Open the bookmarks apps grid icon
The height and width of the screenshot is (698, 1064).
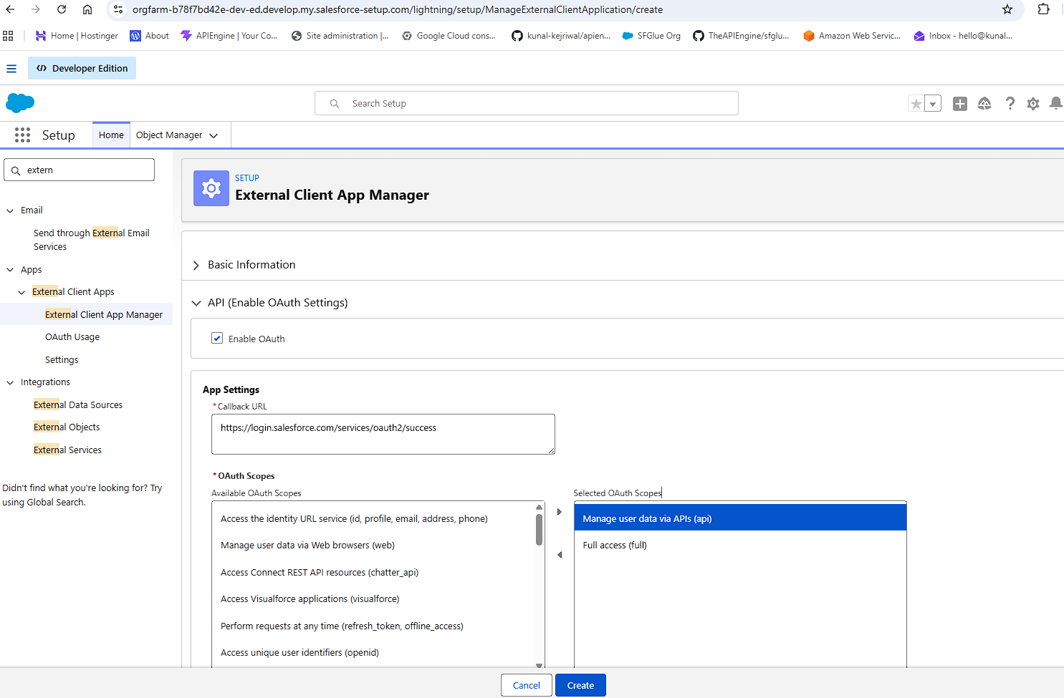pos(9,36)
